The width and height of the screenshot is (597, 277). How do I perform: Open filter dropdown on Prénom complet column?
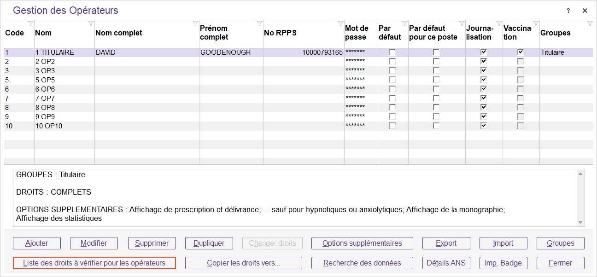[259, 23]
